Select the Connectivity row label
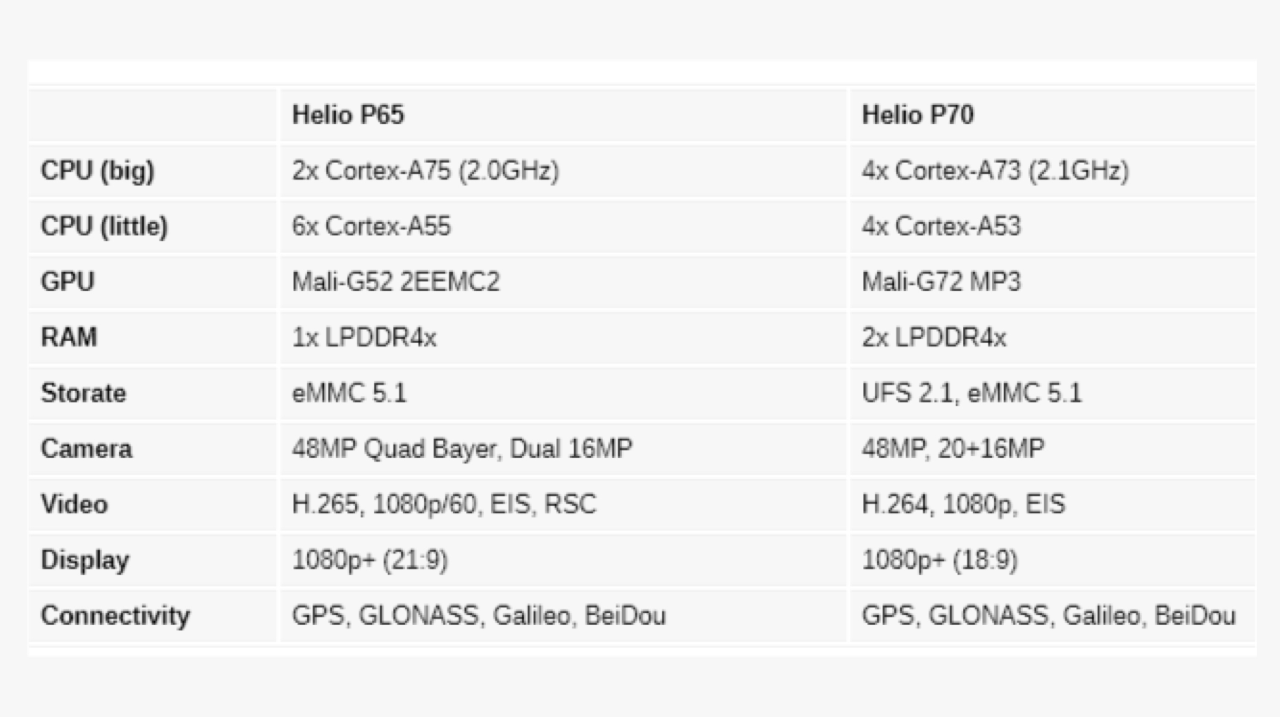The height and width of the screenshot is (717, 1280). point(116,616)
